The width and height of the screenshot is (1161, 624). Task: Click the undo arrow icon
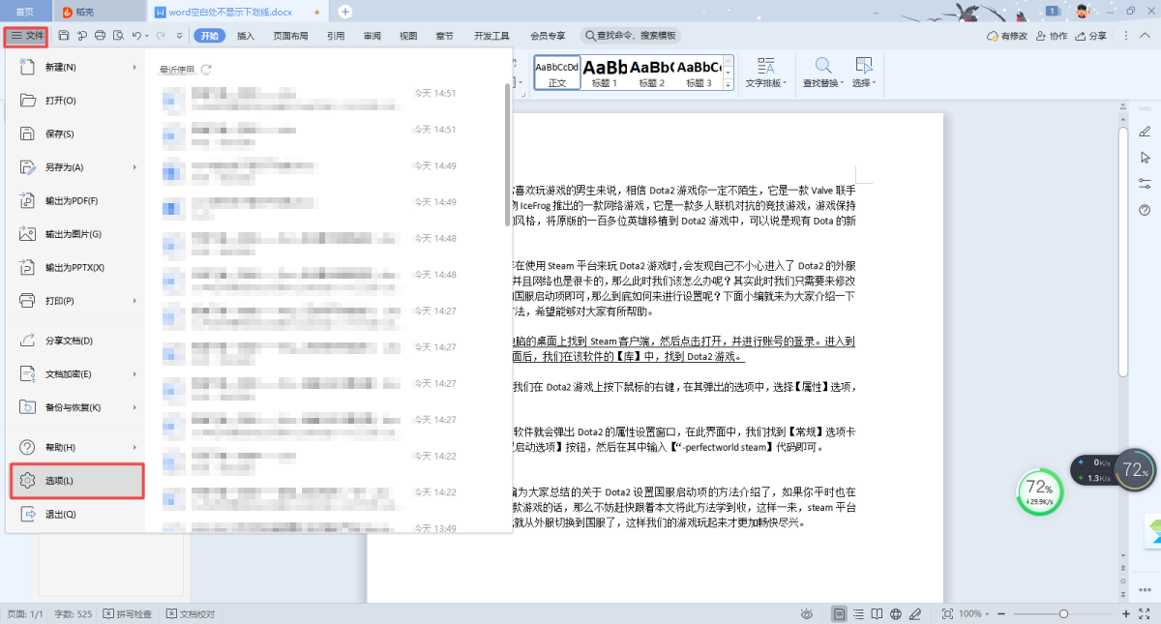tap(136, 36)
